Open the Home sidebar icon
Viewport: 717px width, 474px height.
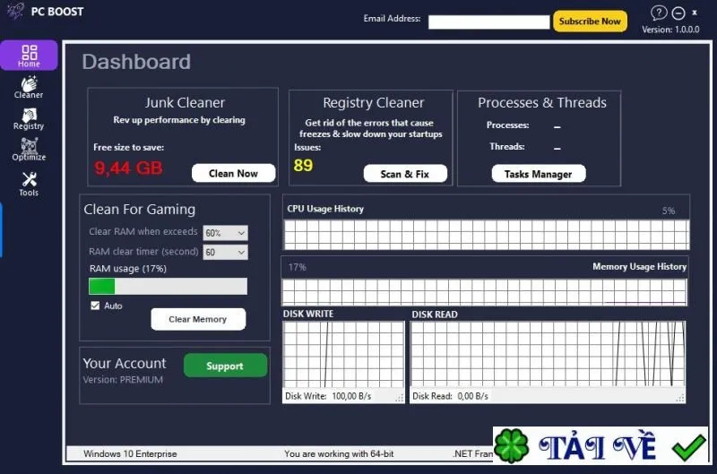29,56
